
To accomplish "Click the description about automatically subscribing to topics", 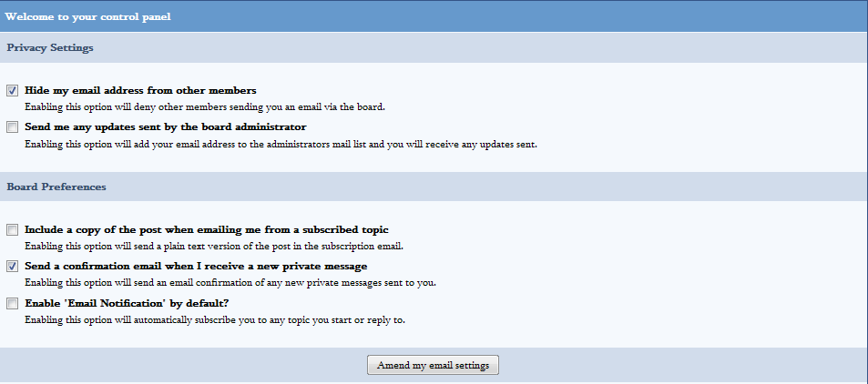I will pos(215,319).
